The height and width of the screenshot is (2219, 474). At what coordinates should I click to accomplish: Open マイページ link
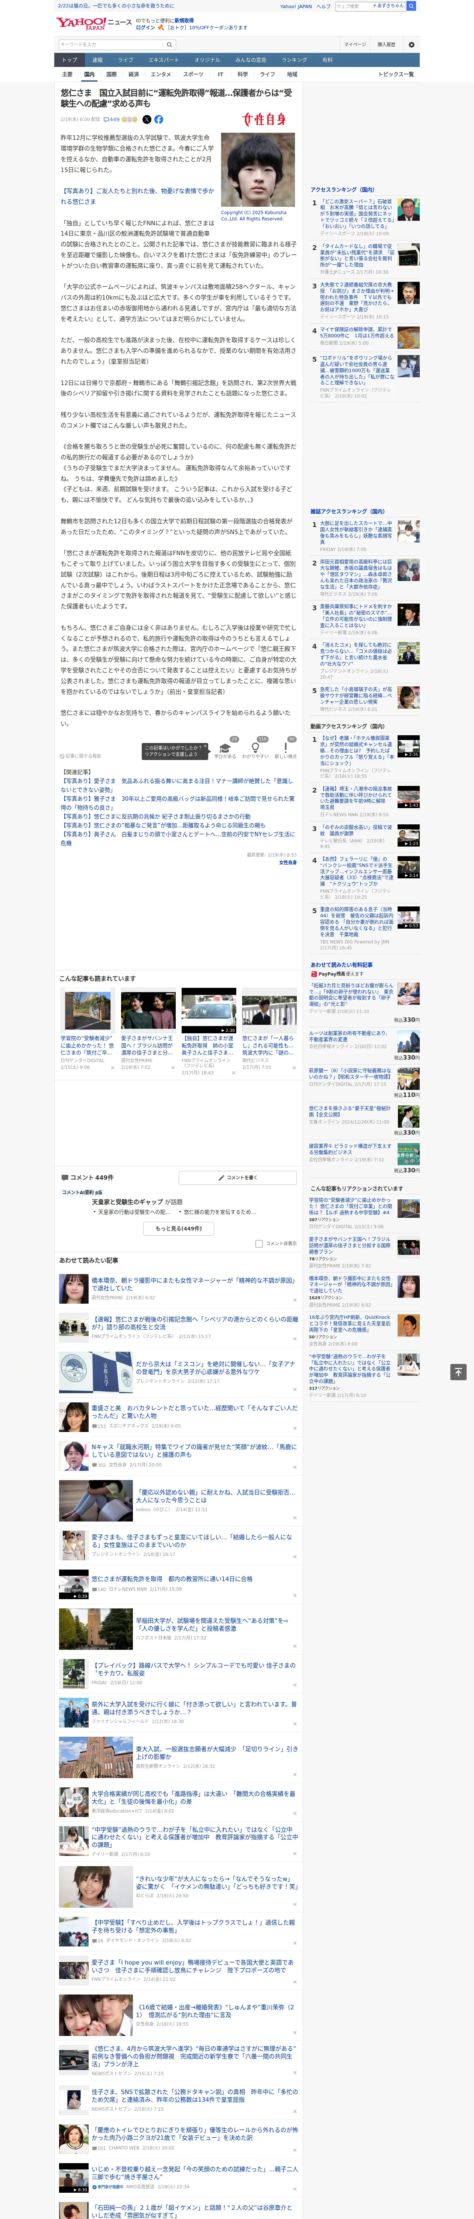pos(354,44)
